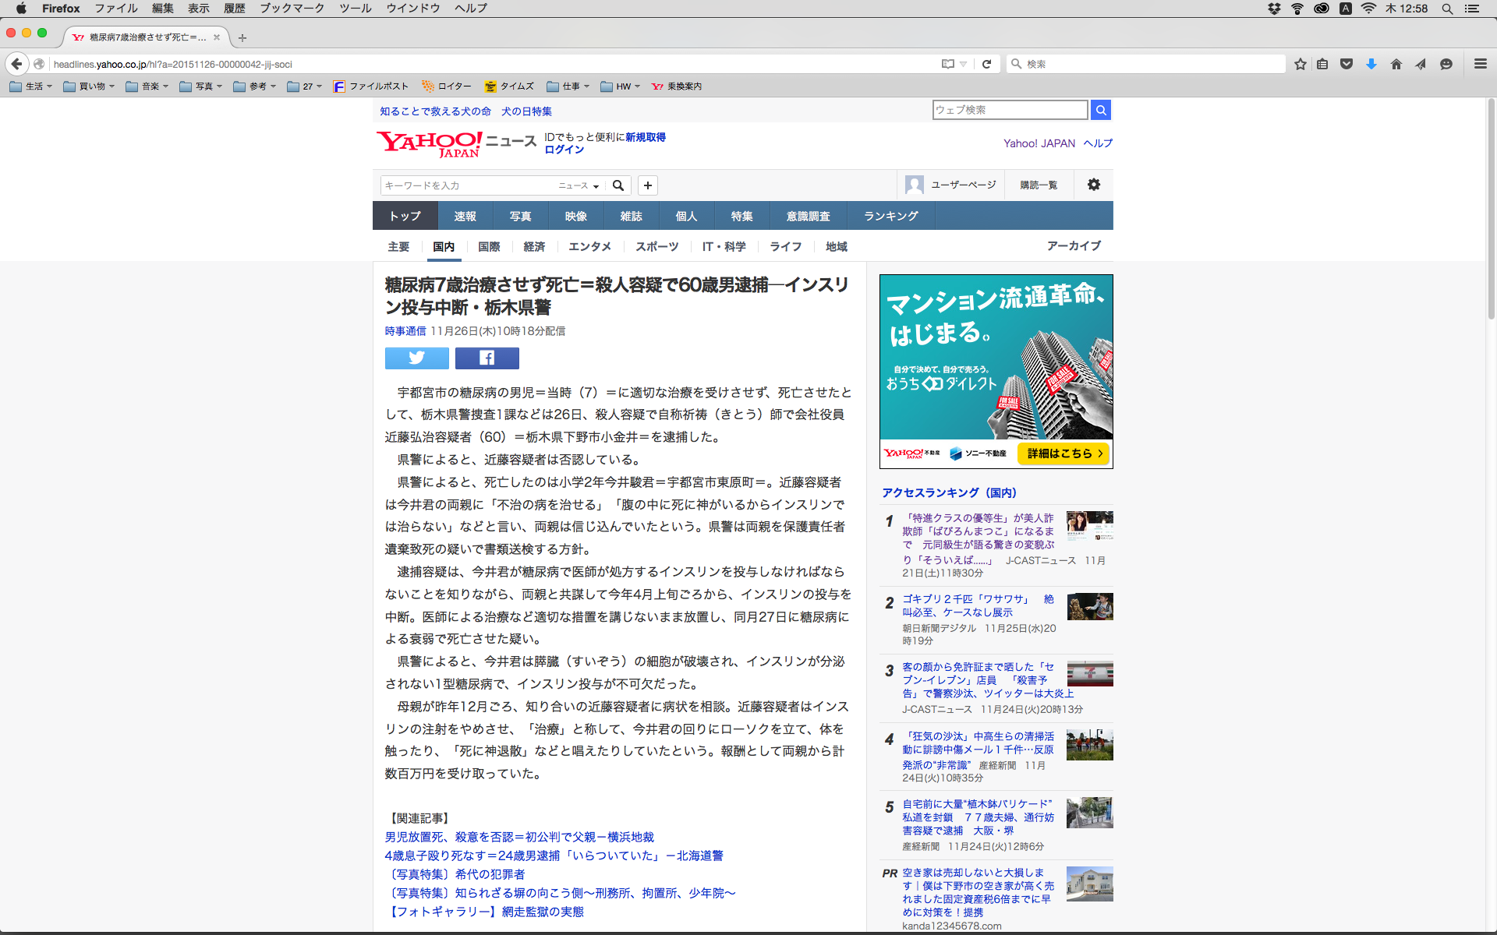Go to Firefox home page icon
Screen dimensions: 1497x935
point(1396,64)
